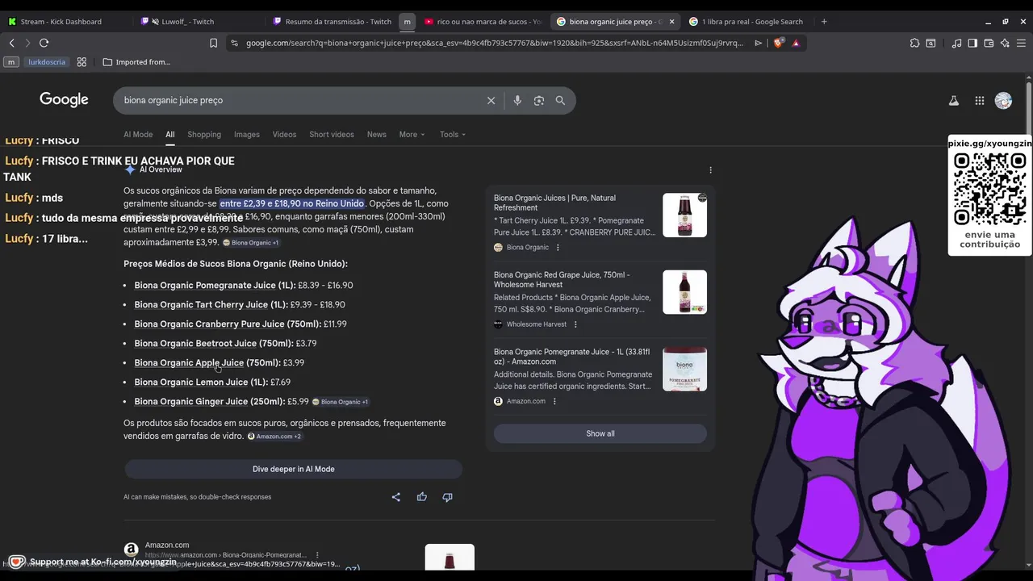Give thumbs down to the AI Overview

pyautogui.click(x=447, y=497)
